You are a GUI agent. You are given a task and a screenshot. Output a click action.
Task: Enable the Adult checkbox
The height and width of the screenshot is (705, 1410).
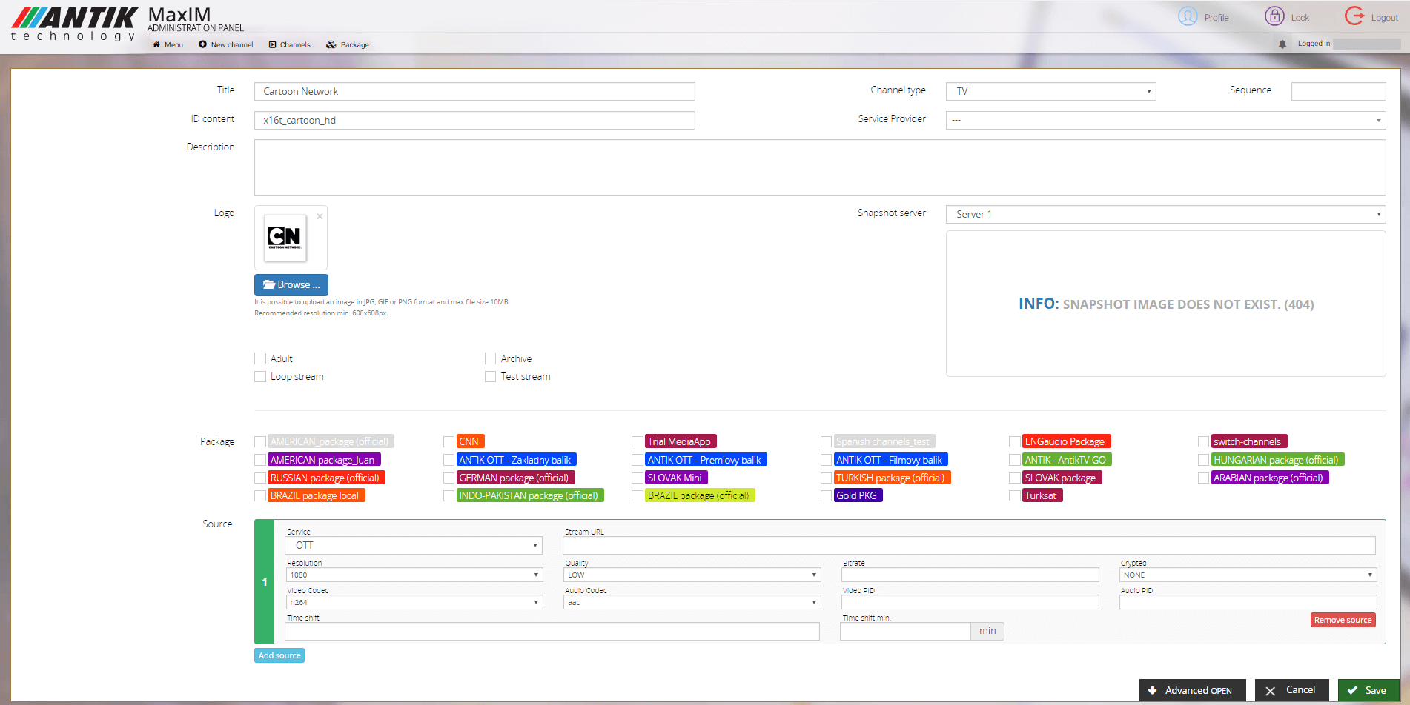pyautogui.click(x=260, y=358)
